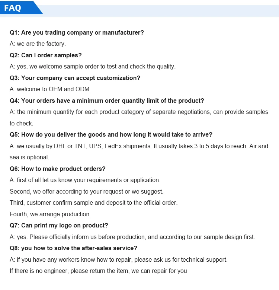Screen dimensions: 279x290
Task: Click the FAQ header tab
Action: [x=13, y=8]
